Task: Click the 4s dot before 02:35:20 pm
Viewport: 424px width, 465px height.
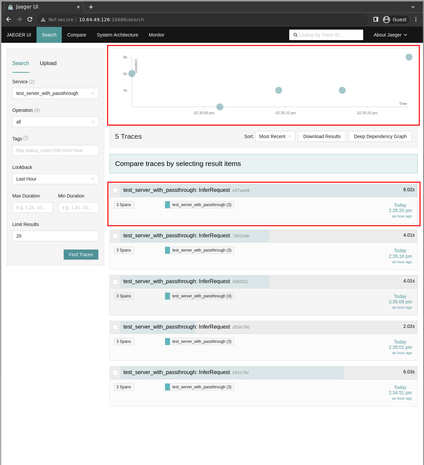Action: click(342, 90)
